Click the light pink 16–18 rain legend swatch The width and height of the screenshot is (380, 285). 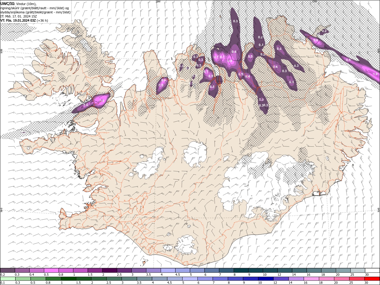click(311, 279)
